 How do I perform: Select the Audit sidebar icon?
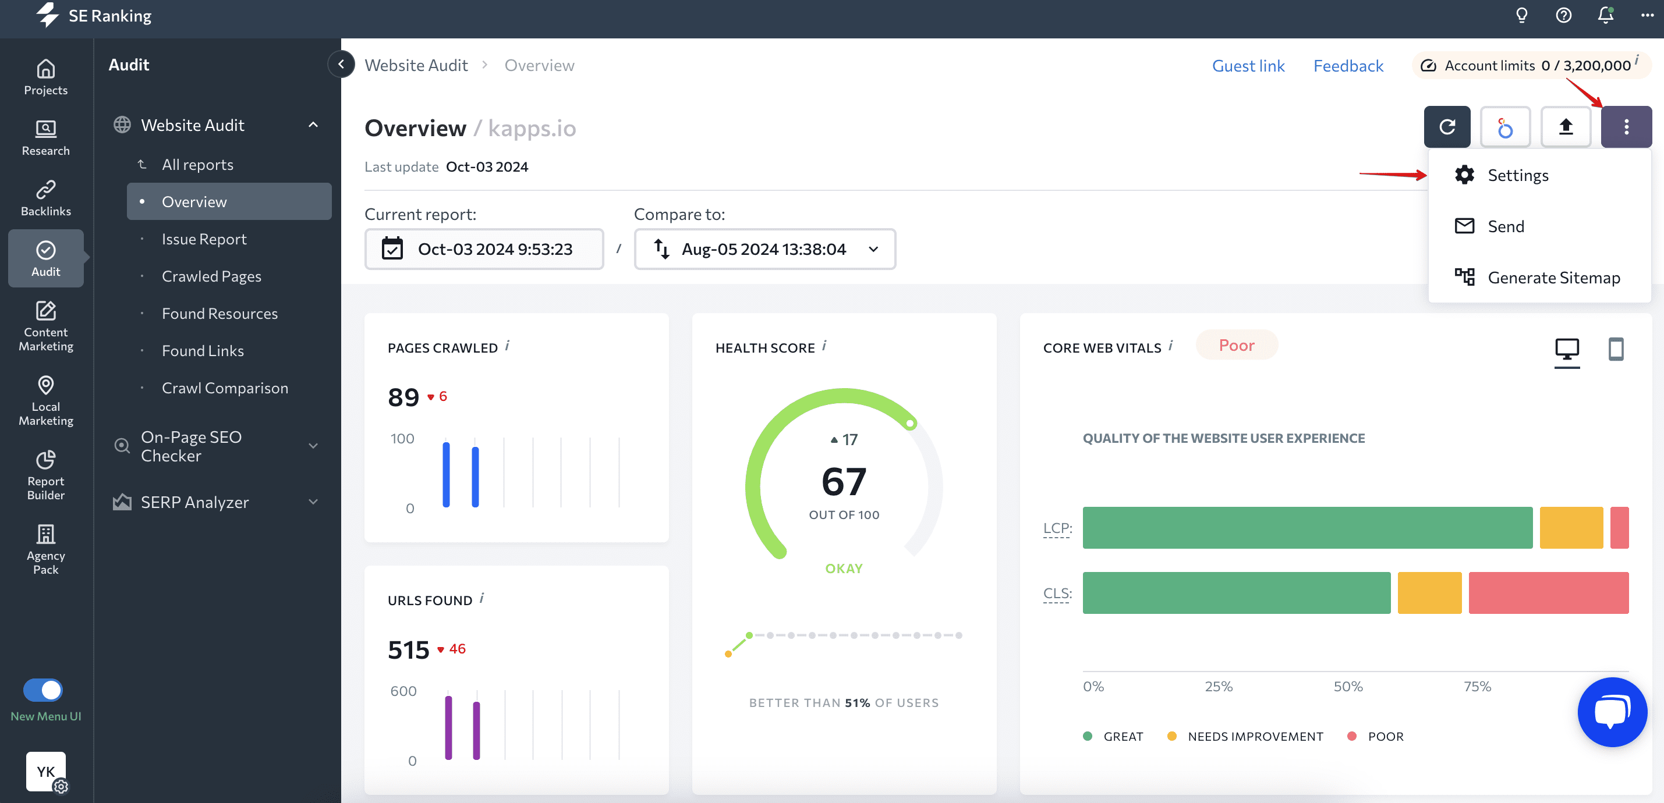coord(45,258)
